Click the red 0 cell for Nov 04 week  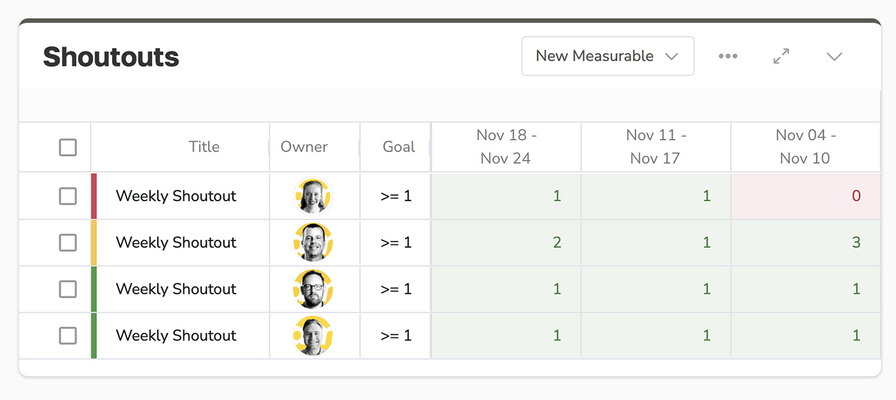coord(805,196)
